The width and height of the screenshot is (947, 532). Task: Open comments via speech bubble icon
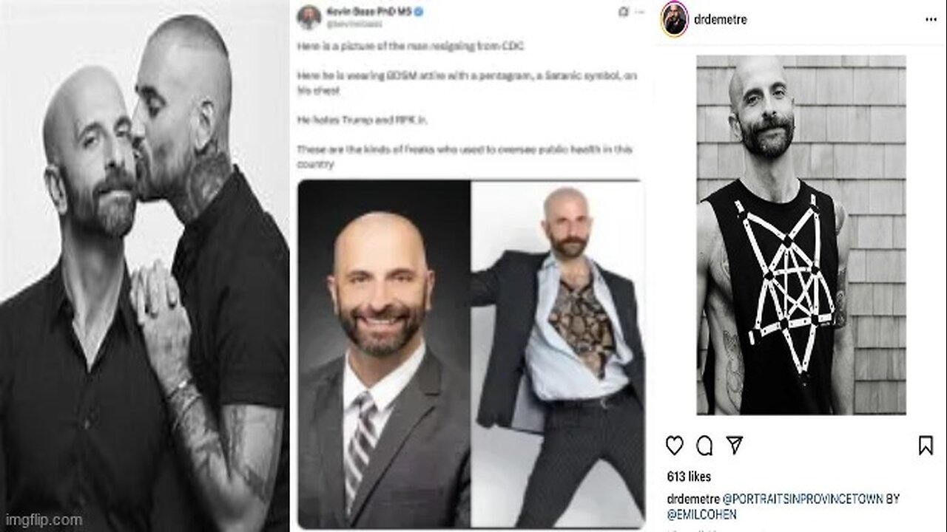click(704, 446)
